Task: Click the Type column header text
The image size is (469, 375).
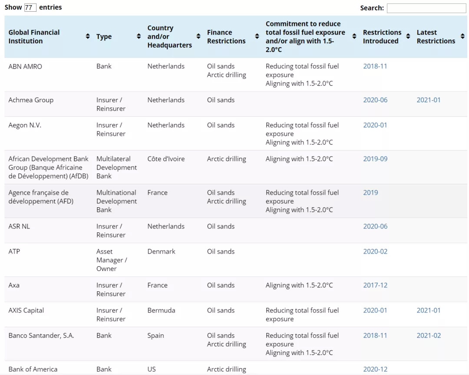Action: (x=104, y=36)
